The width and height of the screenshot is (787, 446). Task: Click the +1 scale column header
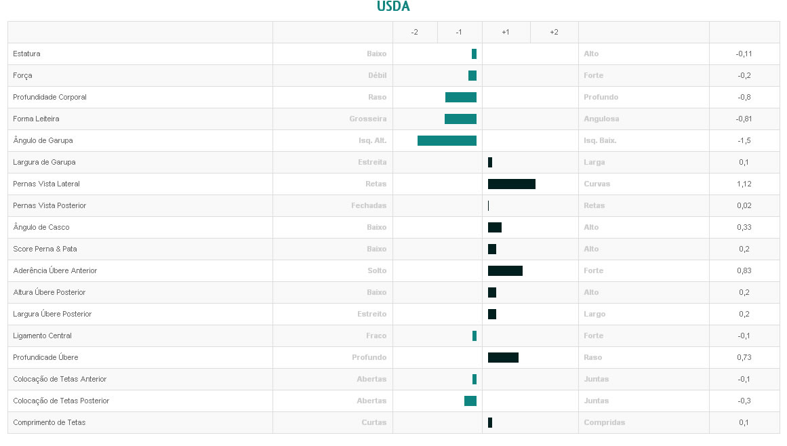coord(506,33)
